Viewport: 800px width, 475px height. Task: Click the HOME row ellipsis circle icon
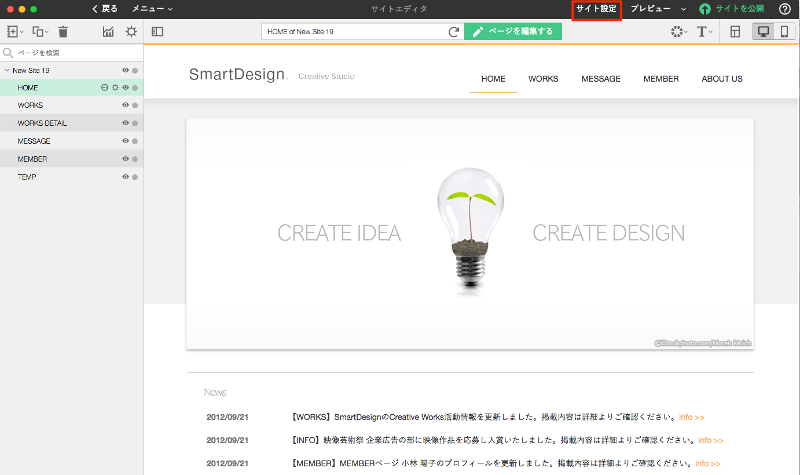[x=105, y=88]
